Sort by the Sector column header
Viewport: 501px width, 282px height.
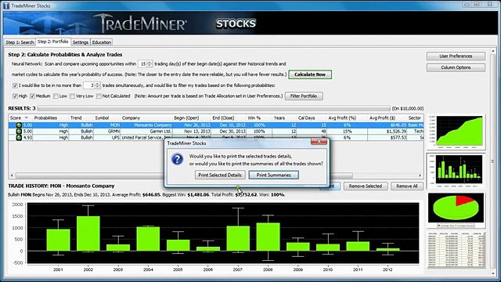tap(415, 118)
